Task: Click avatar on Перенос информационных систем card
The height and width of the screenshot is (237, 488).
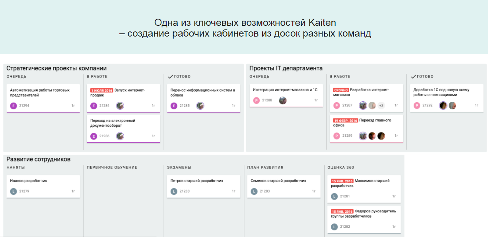Action: pyautogui.click(x=201, y=106)
